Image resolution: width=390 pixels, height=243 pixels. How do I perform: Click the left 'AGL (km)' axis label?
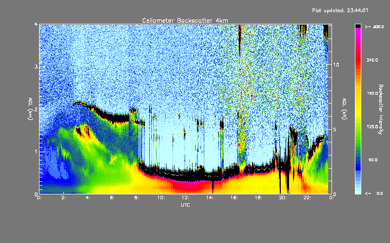point(30,109)
